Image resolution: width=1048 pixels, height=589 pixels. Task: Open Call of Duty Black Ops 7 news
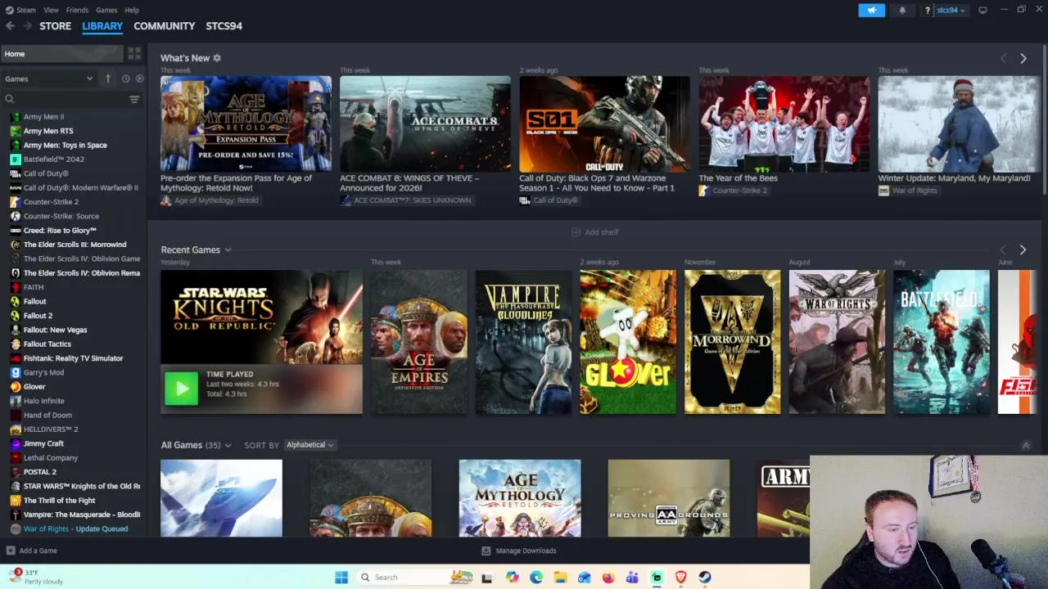point(604,124)
